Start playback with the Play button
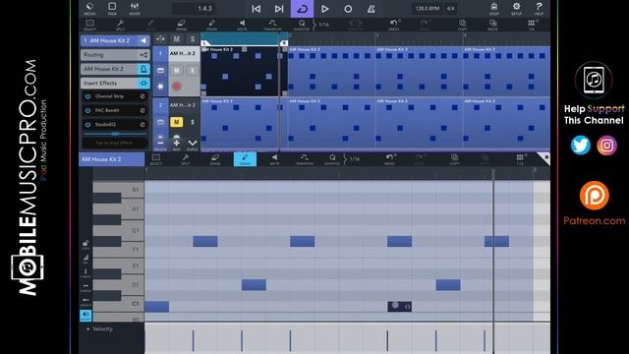The width and height of the screenshot is (629, 354). tap(325, 9)
